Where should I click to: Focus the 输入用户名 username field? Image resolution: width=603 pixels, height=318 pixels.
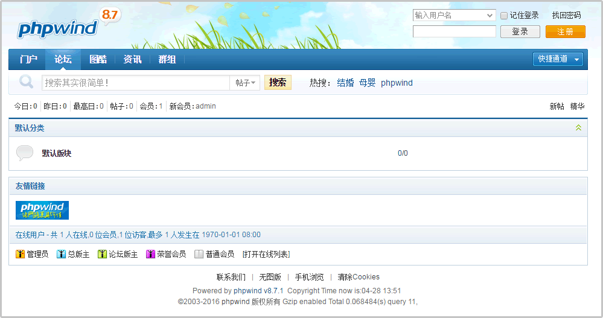(454, 15)
